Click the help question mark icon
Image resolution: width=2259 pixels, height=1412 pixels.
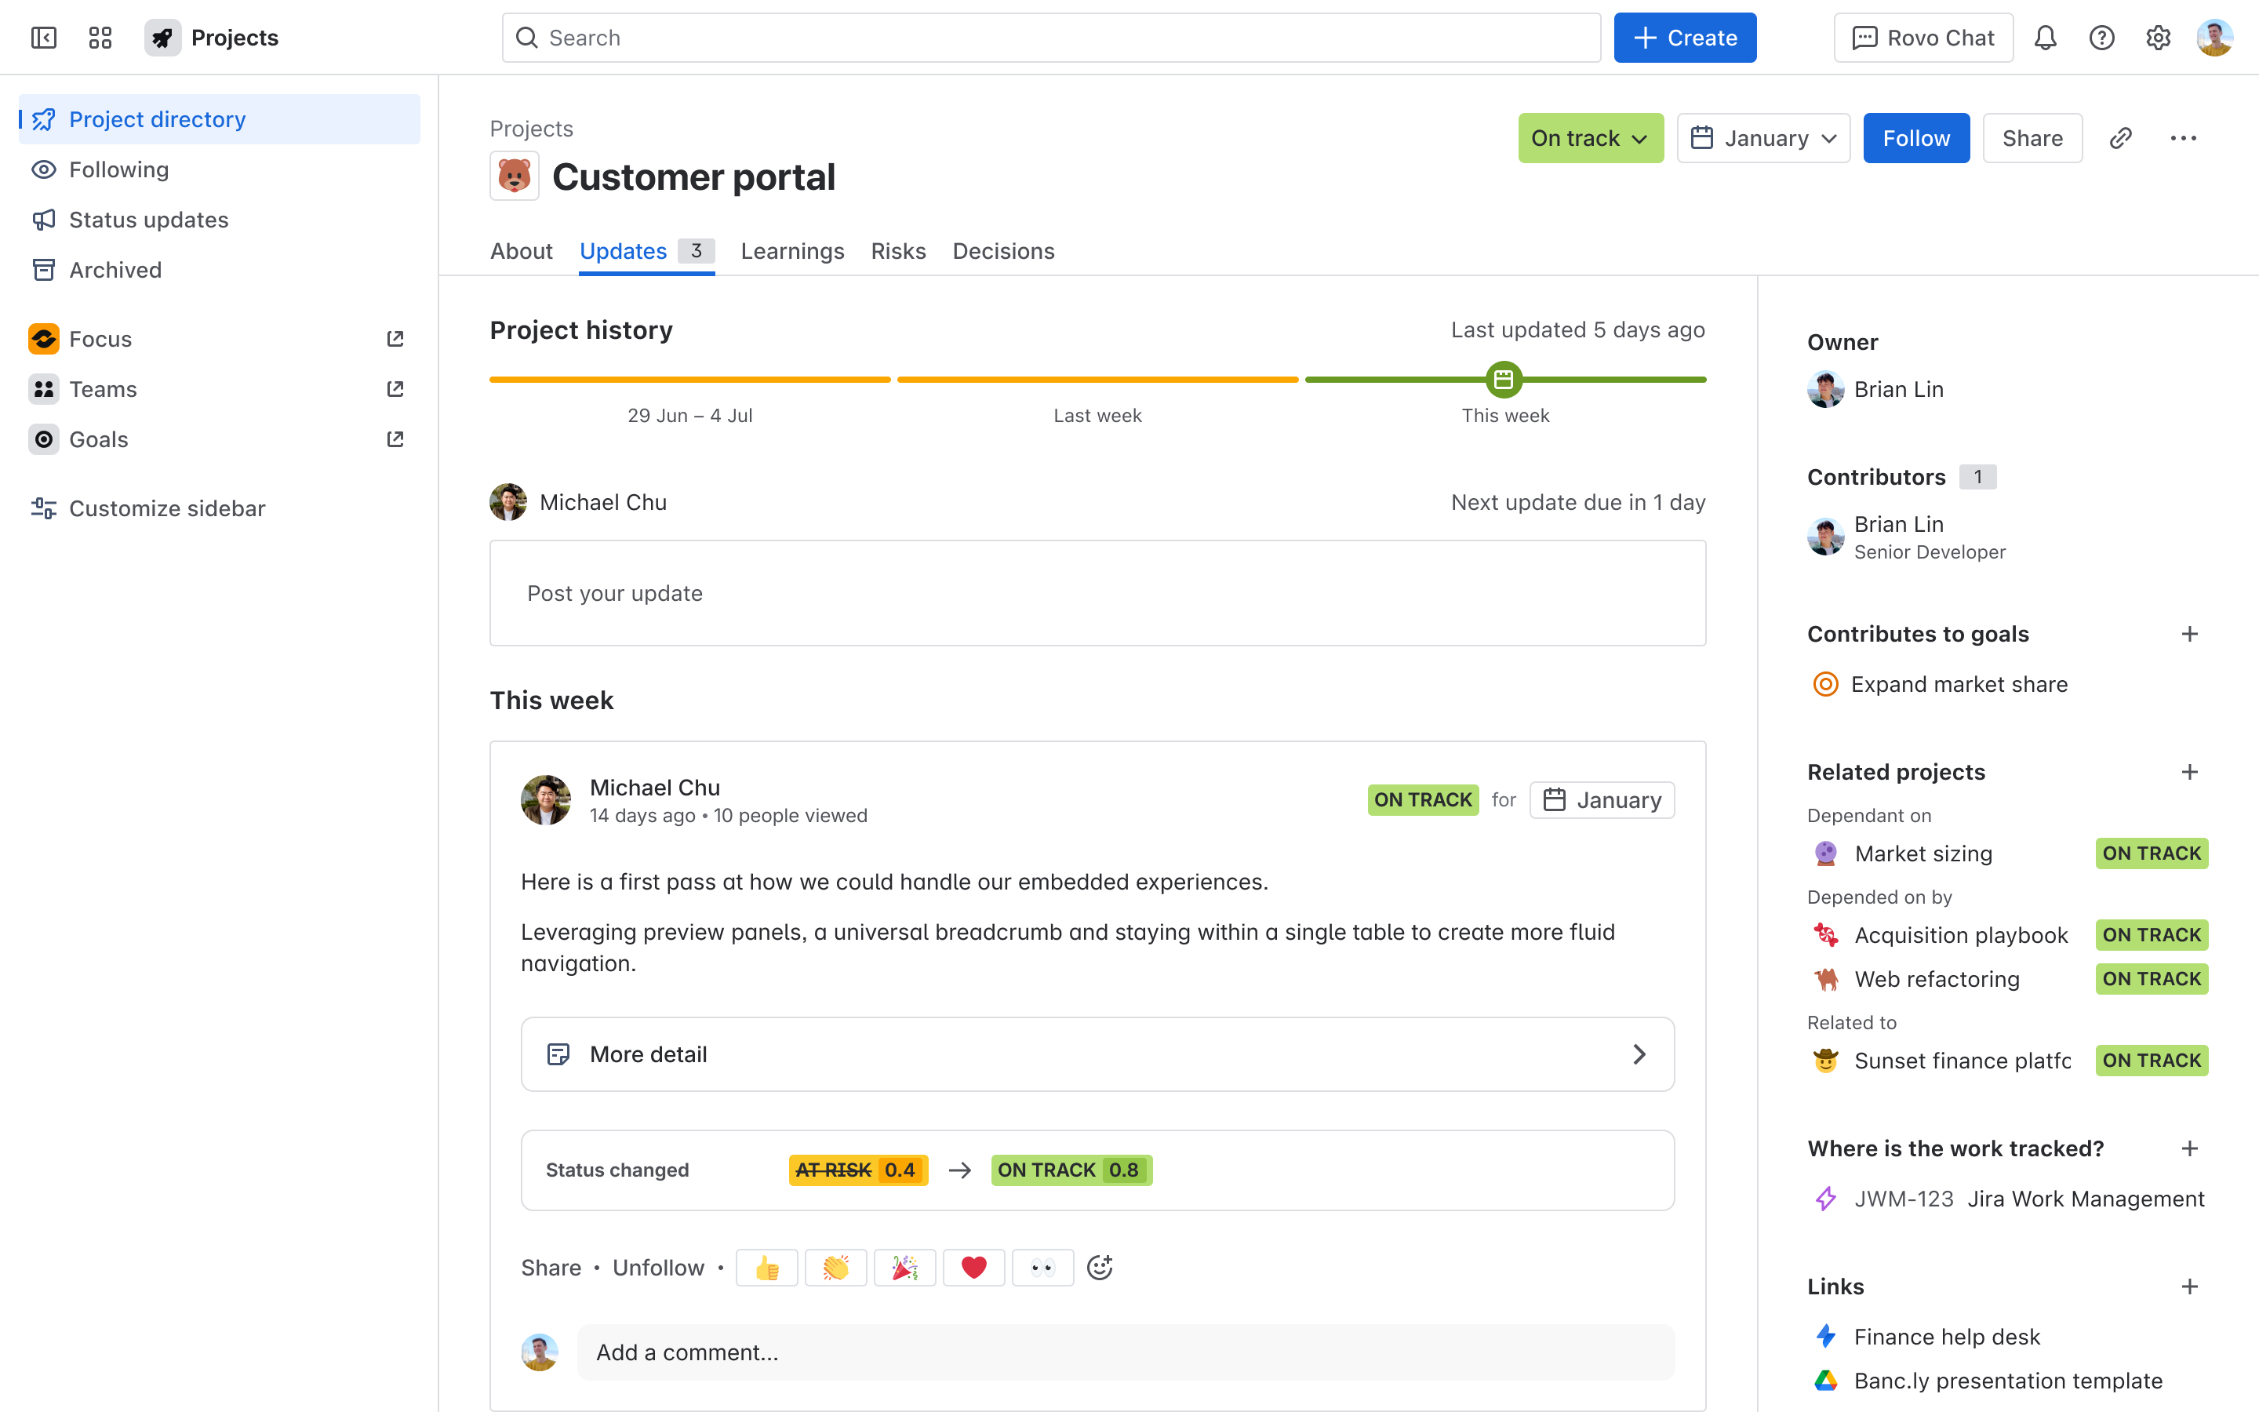pyautogui.click(x=2101, y=38)
